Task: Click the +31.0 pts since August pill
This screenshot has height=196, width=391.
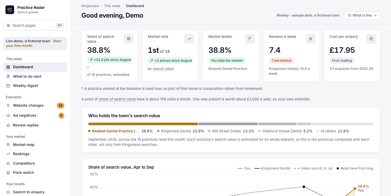Action: point(110,60)
